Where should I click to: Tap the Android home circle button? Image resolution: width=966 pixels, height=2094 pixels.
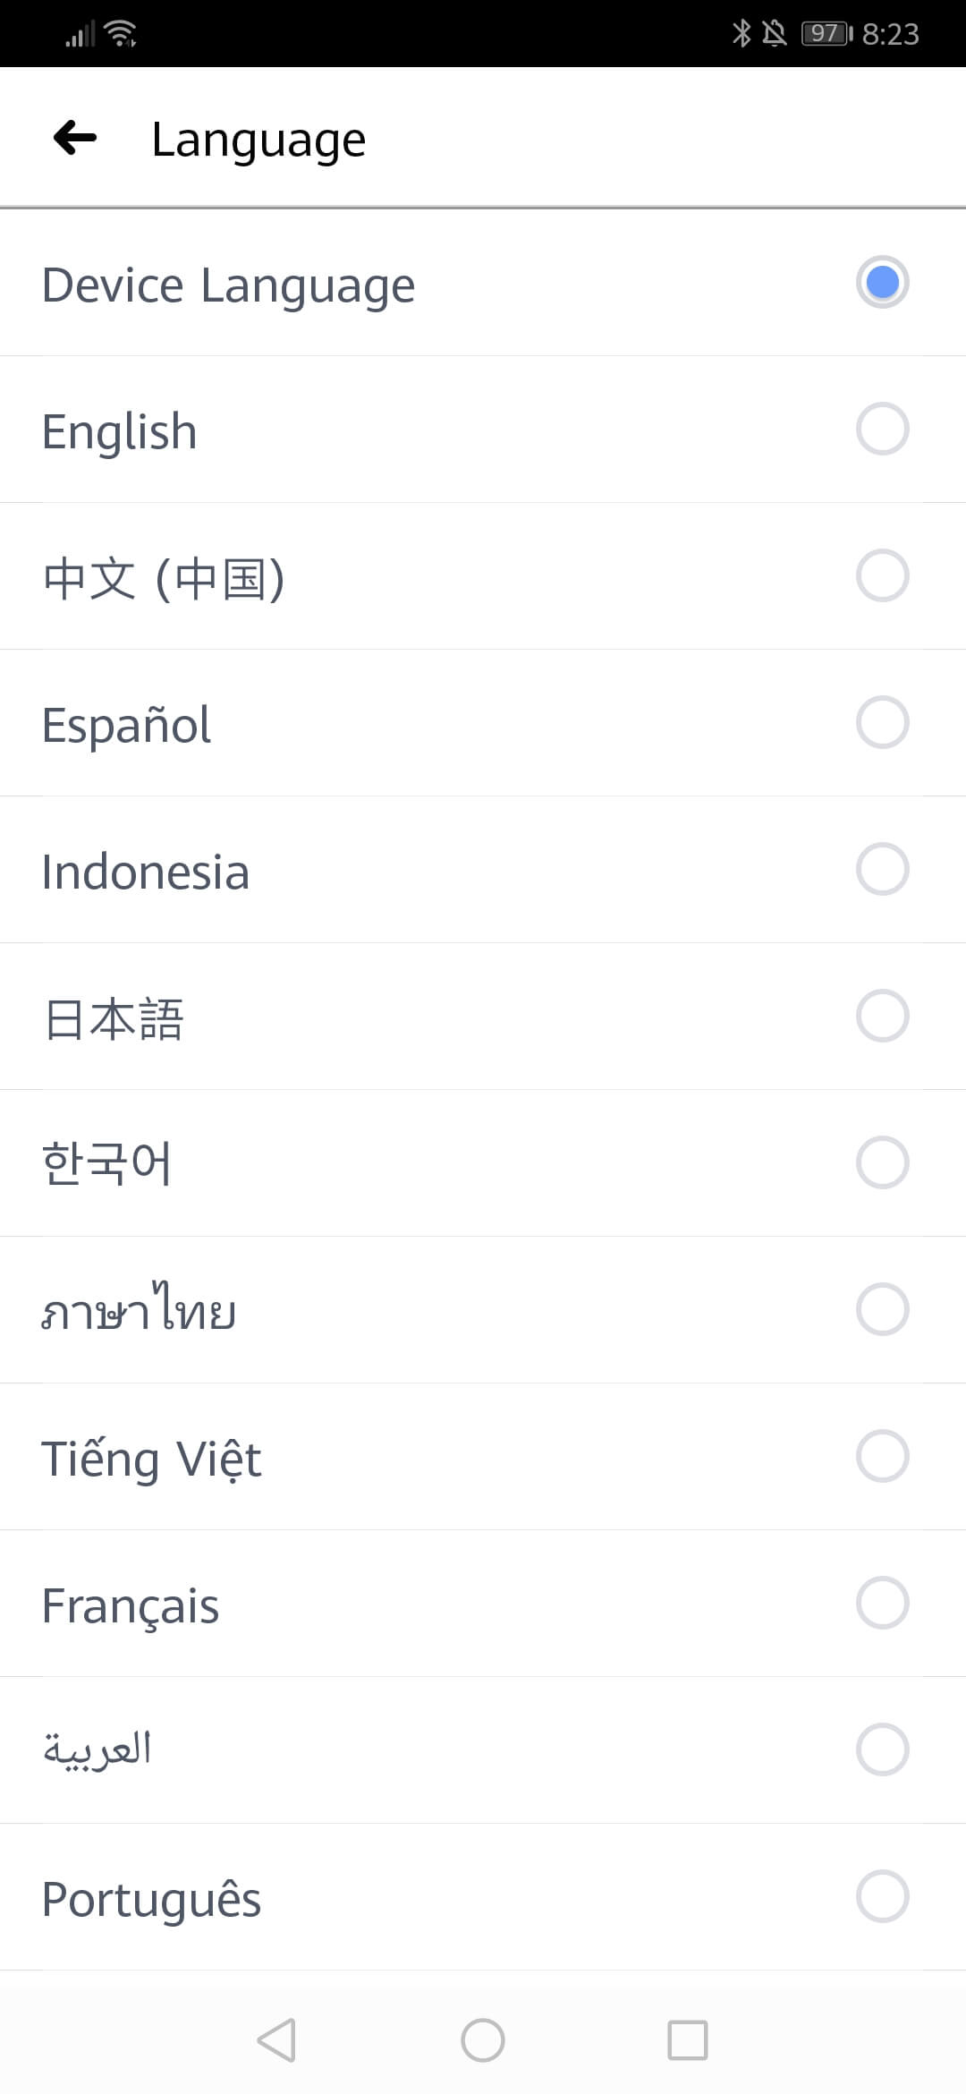pyautogui.click(x=482, y=2040)
